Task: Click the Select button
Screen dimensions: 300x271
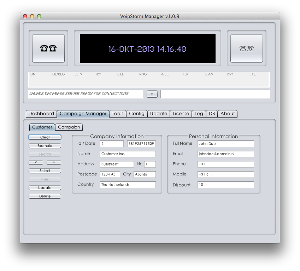Action: click(45, 171)
